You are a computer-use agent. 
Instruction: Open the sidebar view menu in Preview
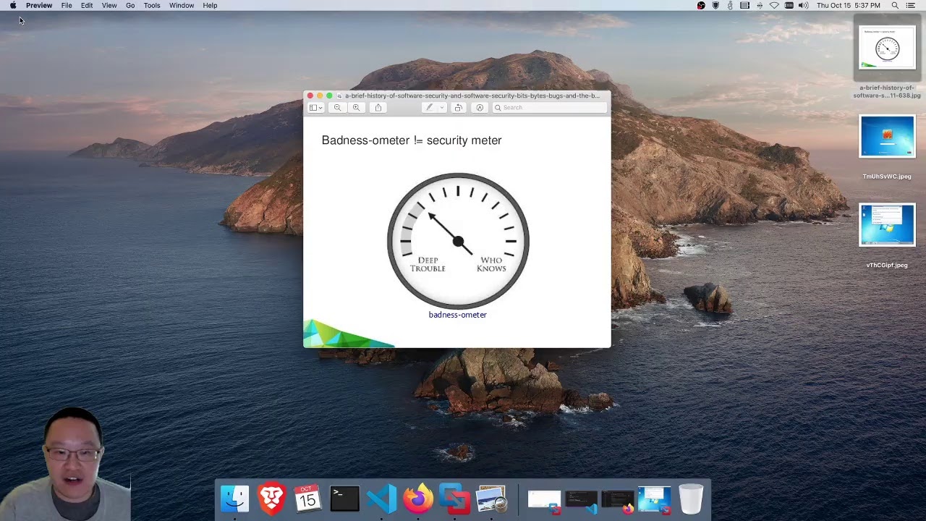coord(315,108)
